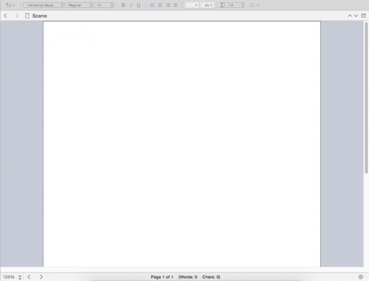Viewport: 369px width, 281px height.
Task: Open the paragraph styles preset menu
Action: point(10,5)
